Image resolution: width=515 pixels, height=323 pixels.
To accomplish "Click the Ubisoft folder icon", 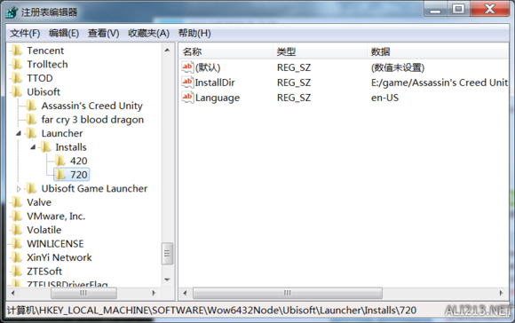I will (x=17, y=92).
